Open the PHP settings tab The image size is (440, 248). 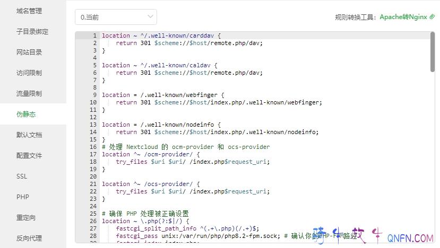pyautogui.click(x=22, y=197)
